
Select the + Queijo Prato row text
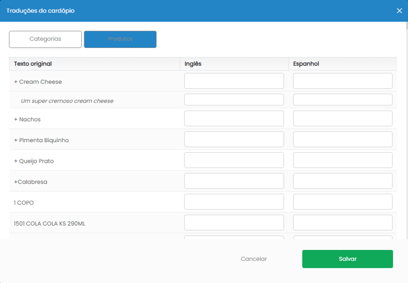pos(34,161)
